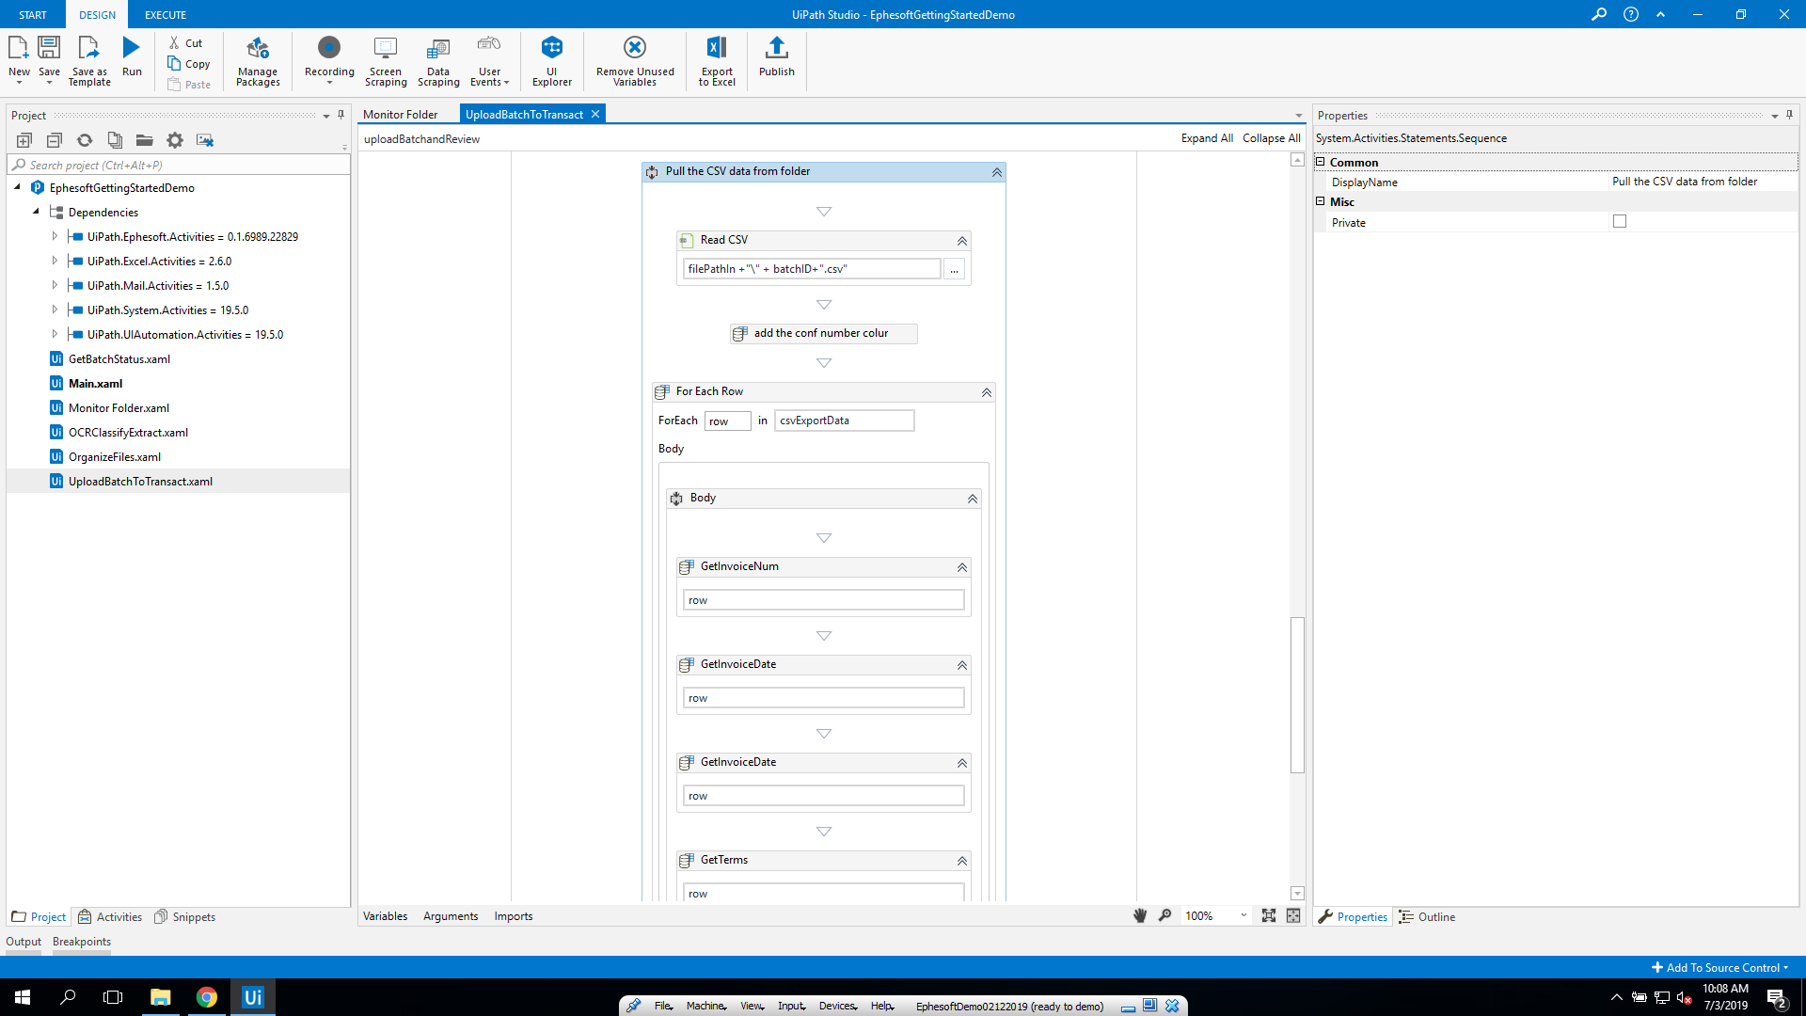Expand UiPath.Mail.Activities dependency
The width and height of the screenshot is (1806, 1016).
55,285
